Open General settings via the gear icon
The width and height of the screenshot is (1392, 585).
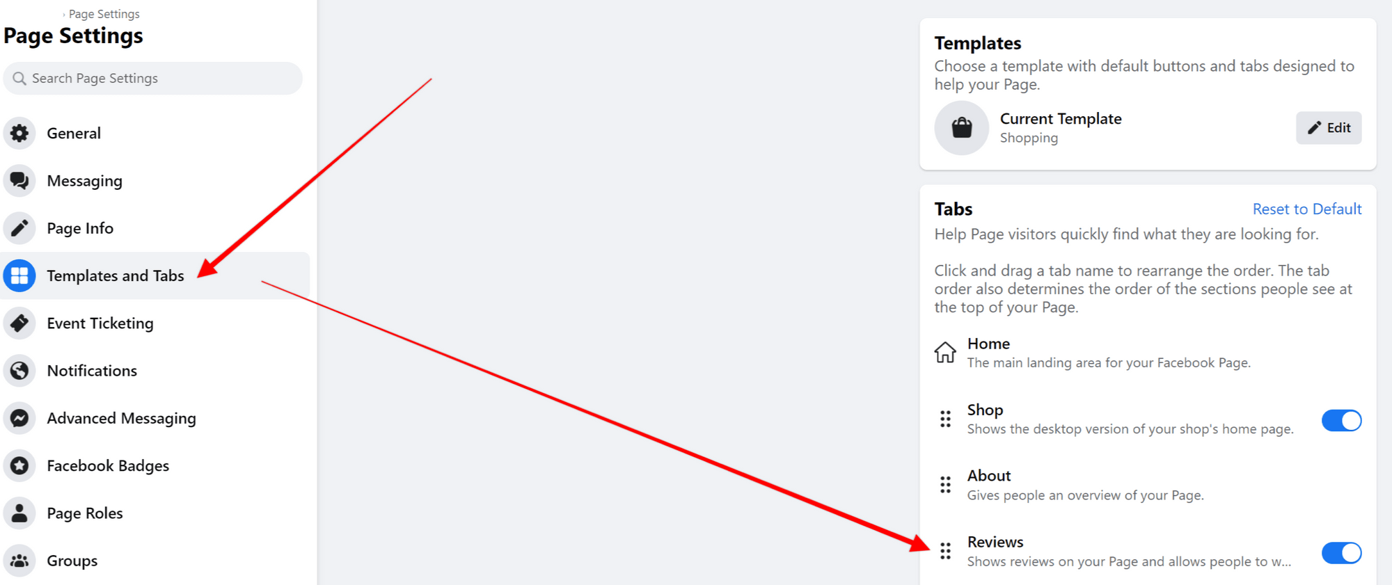(x=19, y=133)
